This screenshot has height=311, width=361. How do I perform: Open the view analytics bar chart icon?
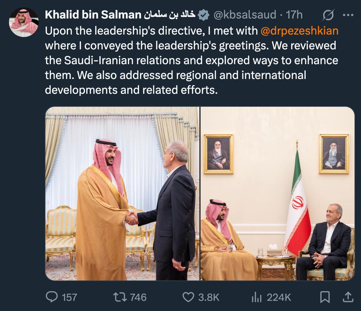coord(257,297)
